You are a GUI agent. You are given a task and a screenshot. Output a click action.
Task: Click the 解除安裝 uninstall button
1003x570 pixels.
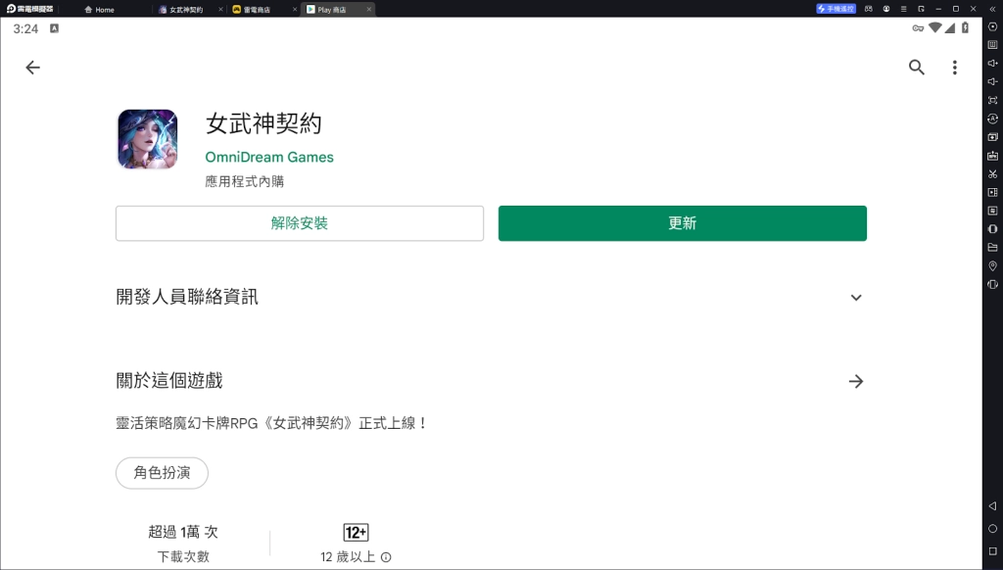coord(300,223)
